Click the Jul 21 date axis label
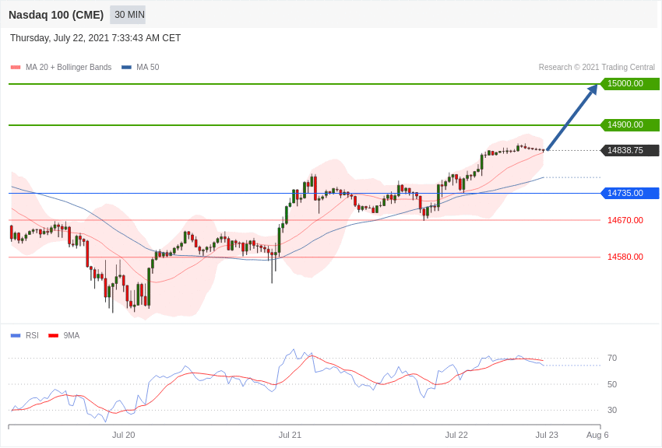The width and height of the screenshot is (662, 448). [x=290, y=435]
